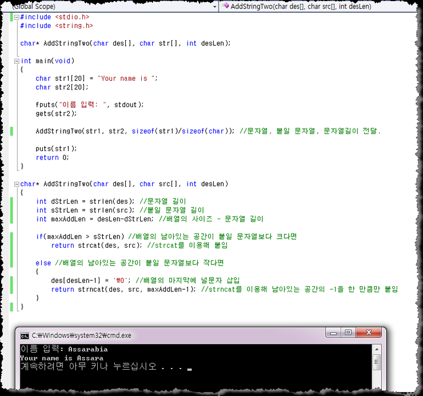Viewport: 423px width, 396px height.
Task: Click the purple function icon beside AddStringTwo
Action: coord(226,6)
